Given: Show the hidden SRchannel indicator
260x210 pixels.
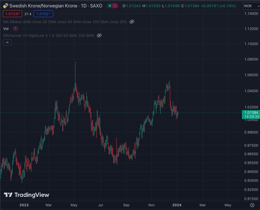Looking at the screenshot, I should (99, 35).
